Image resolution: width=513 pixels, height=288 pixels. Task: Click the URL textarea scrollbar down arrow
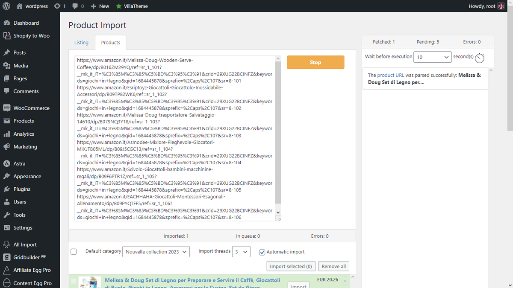point(278,212)
